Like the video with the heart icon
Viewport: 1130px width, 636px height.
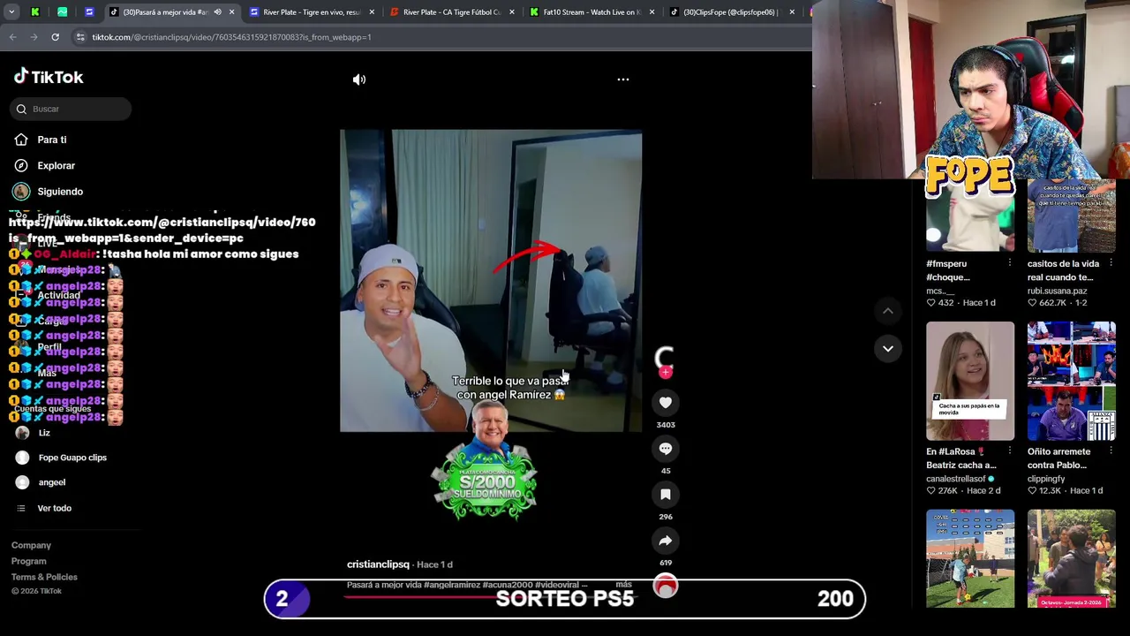[x=666, y=403]
